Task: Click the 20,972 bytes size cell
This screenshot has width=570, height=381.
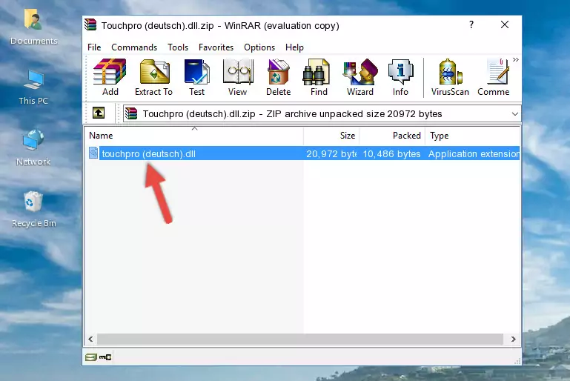Action: [x=331, y=153]
